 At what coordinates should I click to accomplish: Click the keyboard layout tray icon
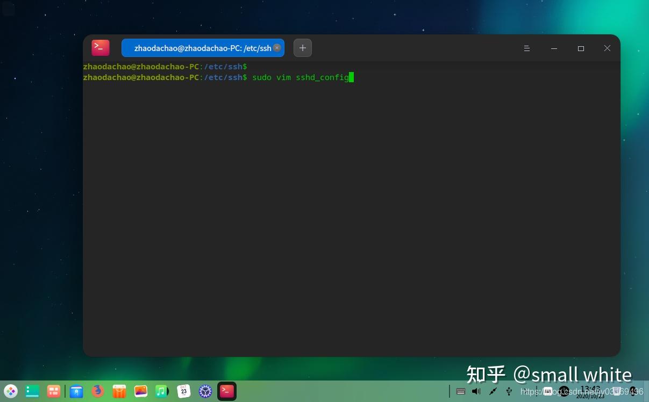click(461, 391)
